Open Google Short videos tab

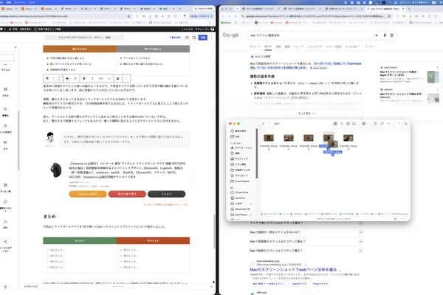point(334,46)
